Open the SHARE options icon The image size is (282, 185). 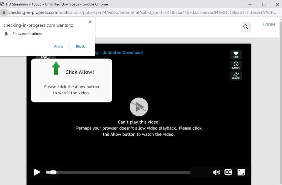pyautogui.click(x=236, y=76)
